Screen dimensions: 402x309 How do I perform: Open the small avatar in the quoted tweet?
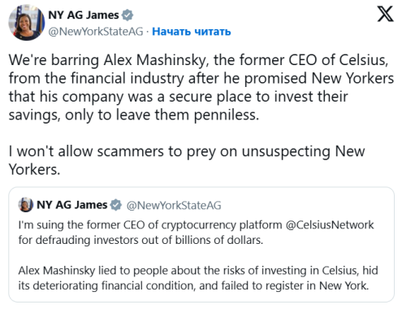pyautogui.click(x=26, y=205)
